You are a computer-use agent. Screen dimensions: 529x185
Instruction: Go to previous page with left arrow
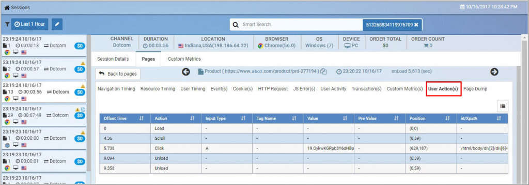[186, 71]
